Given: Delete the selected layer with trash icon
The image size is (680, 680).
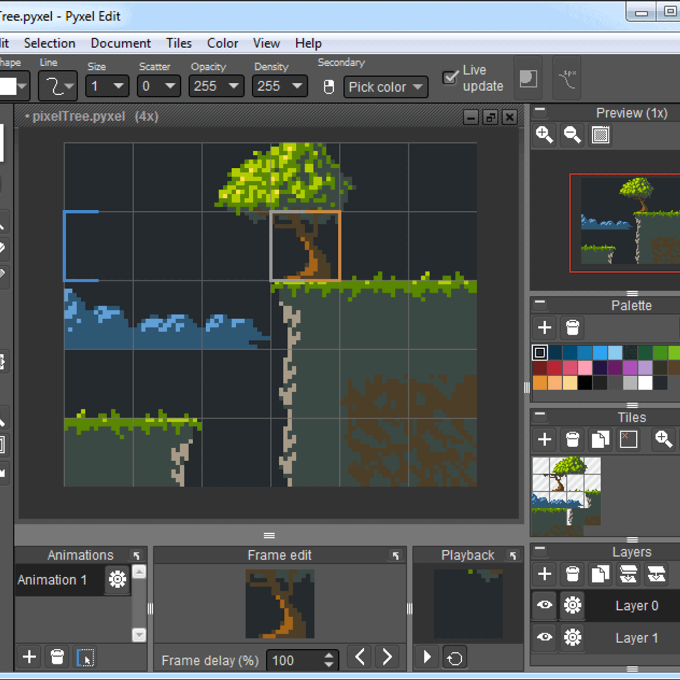Looking at the screenshot, I should [x=572, y=574].
